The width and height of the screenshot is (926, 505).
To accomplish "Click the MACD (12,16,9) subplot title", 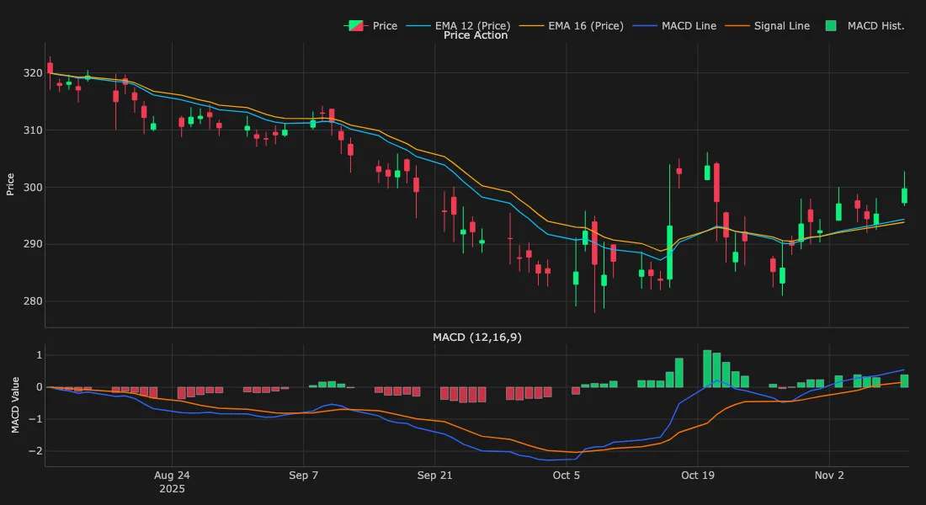I will (477, 338).
